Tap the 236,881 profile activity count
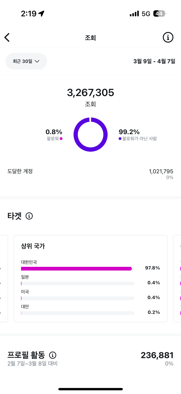Image resolution: width=181 pixels, height=394 pixels. click(x=157, y=355)
